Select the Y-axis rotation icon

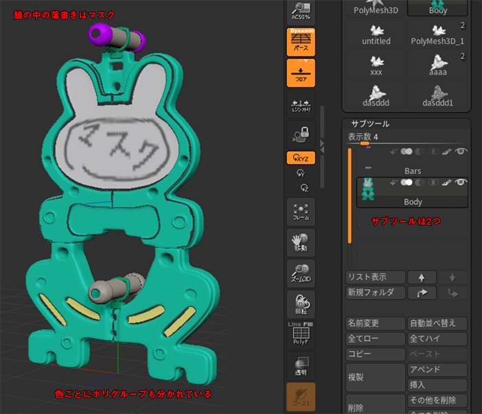pos(301,173)
